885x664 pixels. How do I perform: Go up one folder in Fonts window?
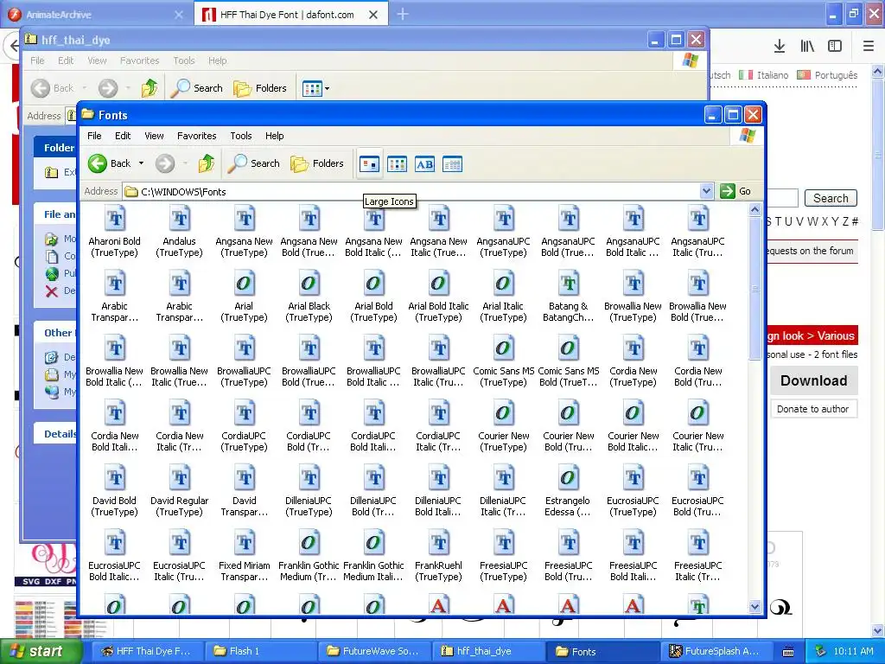click(x=207, y=163)
